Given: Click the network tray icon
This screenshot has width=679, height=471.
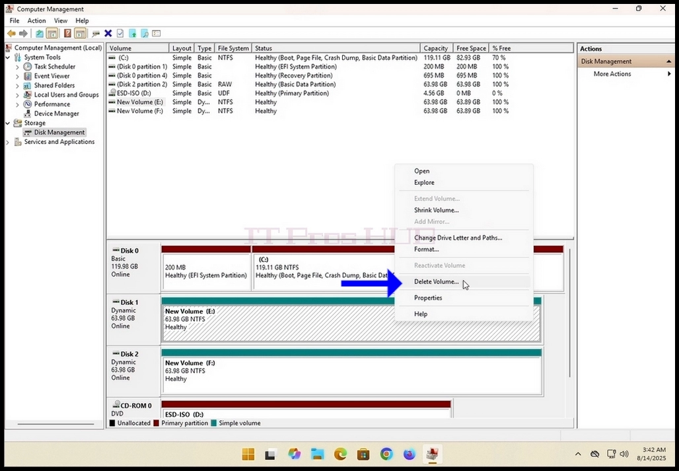Looking at the screenshot, I should pyautogui.click(x=611, y=454).
